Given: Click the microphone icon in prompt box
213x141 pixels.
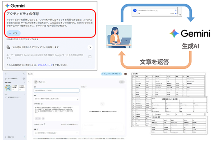Looking at the screenshot, I should point(176,10).
